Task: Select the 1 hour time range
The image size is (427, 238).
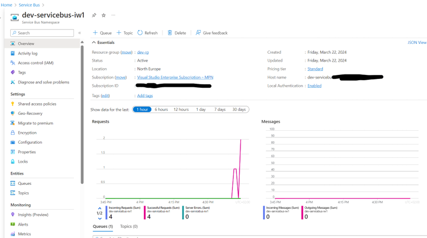Action: point(142,110)
